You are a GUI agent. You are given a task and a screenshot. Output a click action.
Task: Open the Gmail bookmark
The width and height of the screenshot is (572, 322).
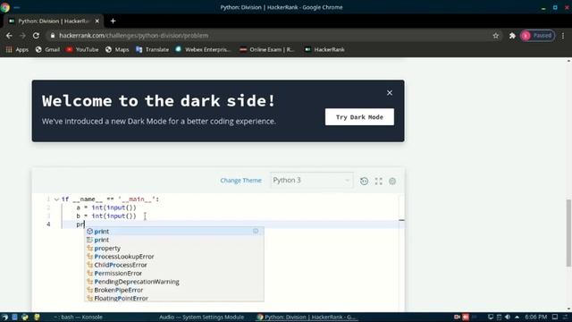[47, 49]
